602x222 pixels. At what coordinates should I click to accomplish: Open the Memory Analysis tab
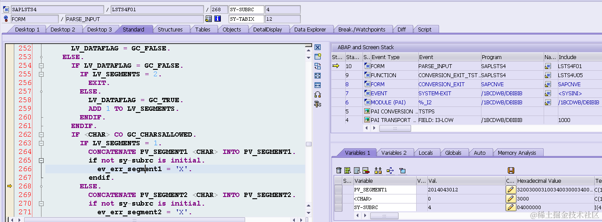coord(517,153)
